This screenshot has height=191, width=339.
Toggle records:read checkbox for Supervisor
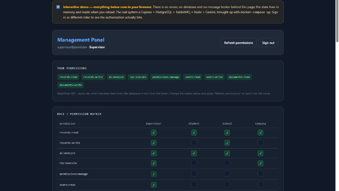153,132
